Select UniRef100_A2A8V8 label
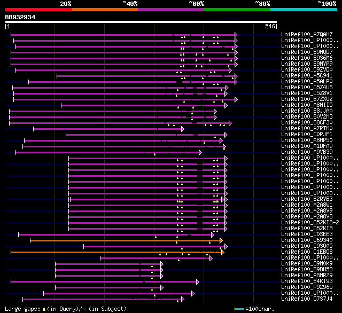 tap(307, 217)
